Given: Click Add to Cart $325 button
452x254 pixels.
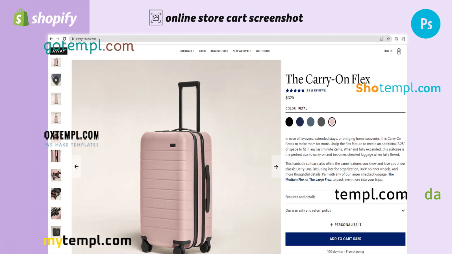Looking at the screenshot, I should coord(345,239).
